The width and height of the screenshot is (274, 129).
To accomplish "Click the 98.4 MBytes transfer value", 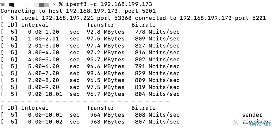I will click(x=106, y=73).
